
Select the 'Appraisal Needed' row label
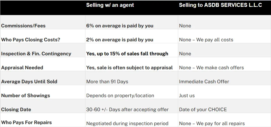coord(22,67)
